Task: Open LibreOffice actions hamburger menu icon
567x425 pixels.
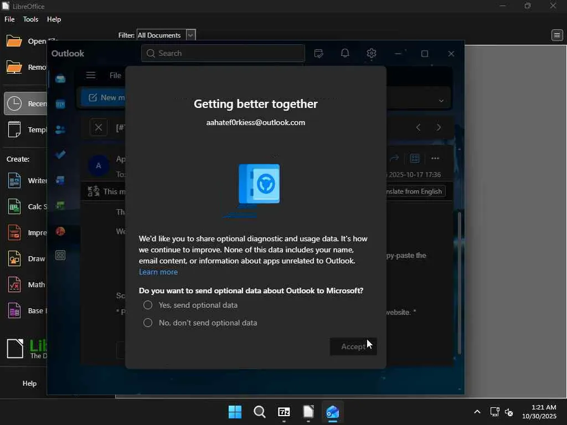Action: point(557,35)
